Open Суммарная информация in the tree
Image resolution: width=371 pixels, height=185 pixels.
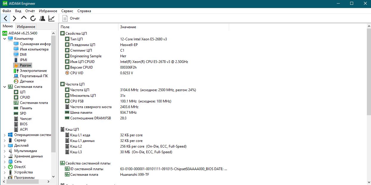tap(35, 44)
